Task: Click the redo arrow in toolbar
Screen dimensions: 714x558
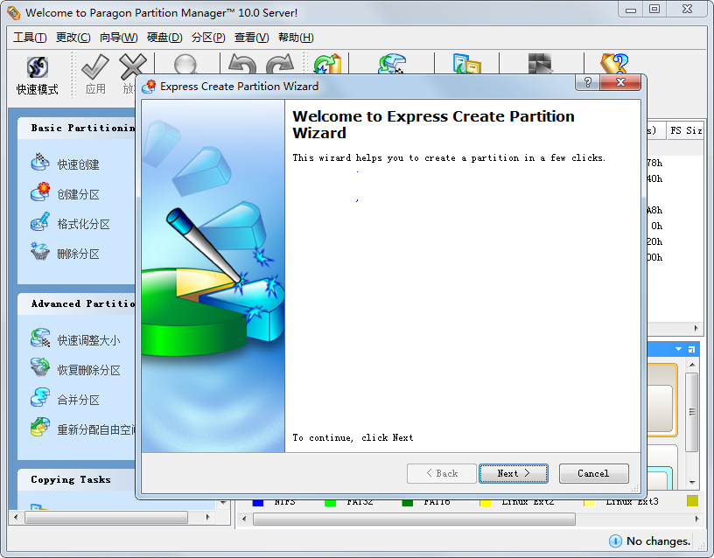Action: (278, 65)
